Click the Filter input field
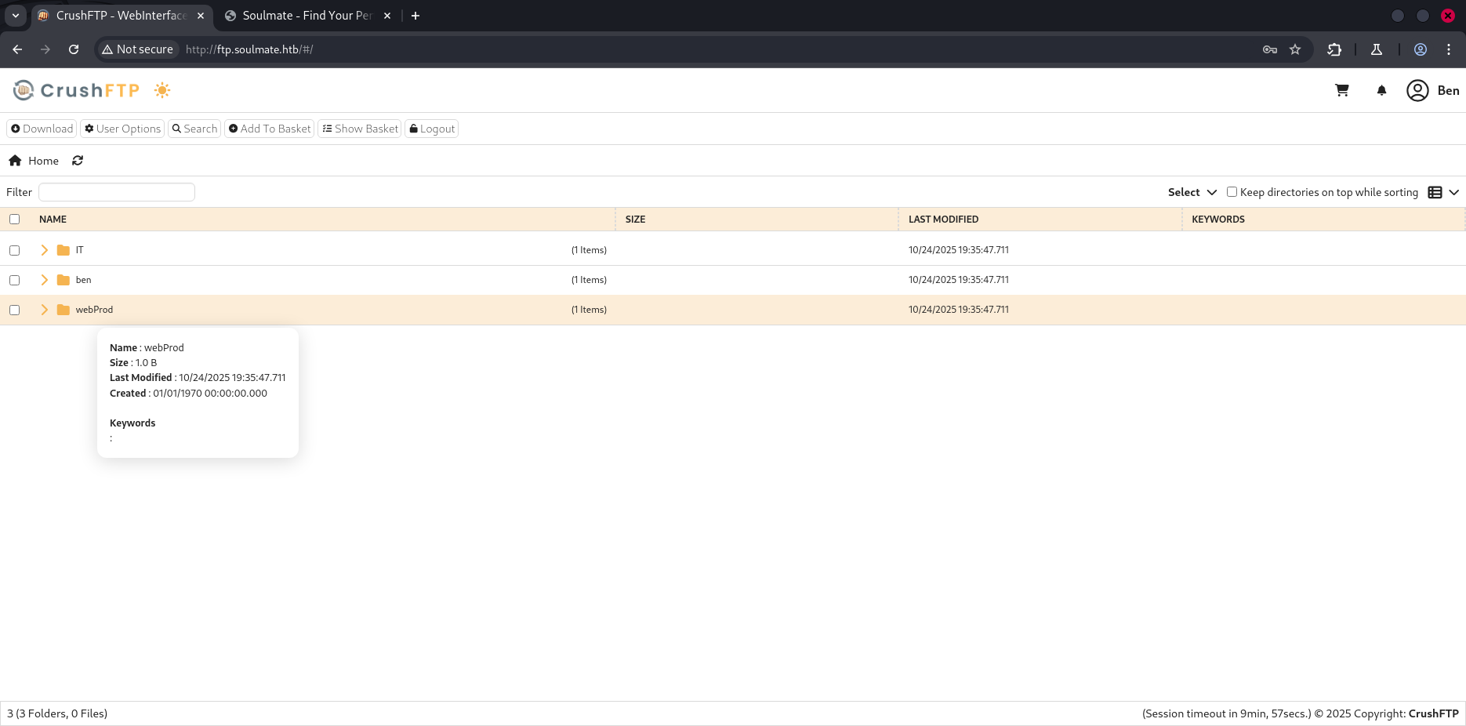1466x726 pixels. pos(116,191)
